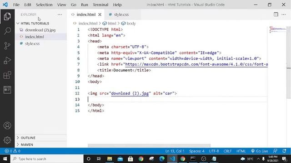This screenshot has width=291, height=163.
Task: Open the Mail app on taskbar
Action: pos(120,159)
